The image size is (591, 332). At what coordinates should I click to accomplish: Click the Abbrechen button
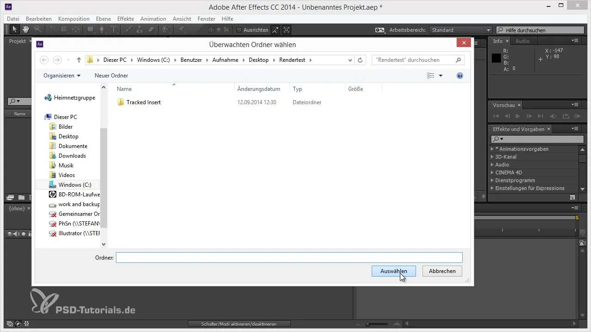tap(442, 271)
